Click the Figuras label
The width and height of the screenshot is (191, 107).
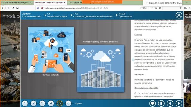[x=79, y=103]
